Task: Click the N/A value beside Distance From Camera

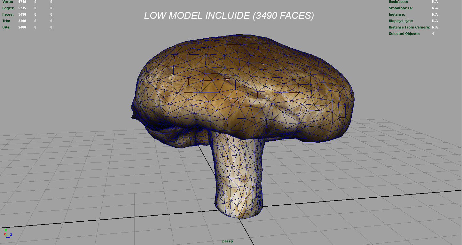Action: coord(435,27)
